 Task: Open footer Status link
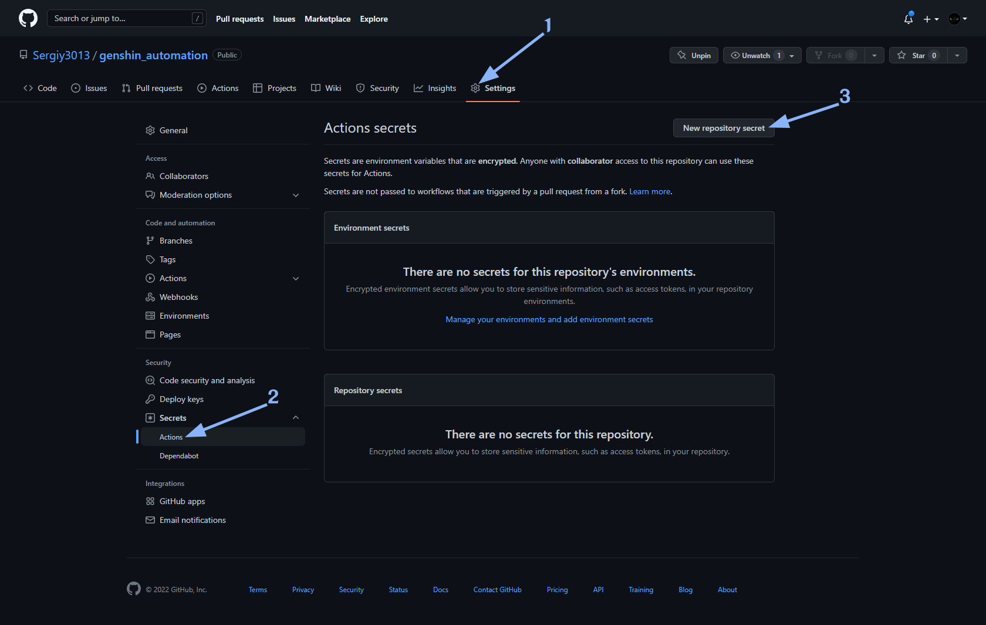pos(398,590)
